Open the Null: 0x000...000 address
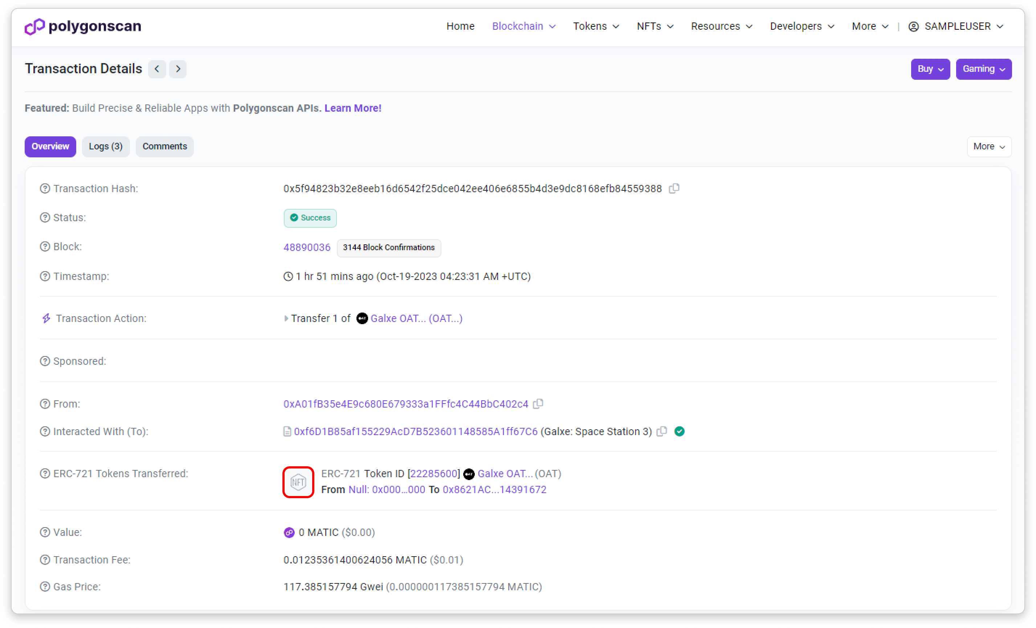1036x628 pixels. (387, 490)
